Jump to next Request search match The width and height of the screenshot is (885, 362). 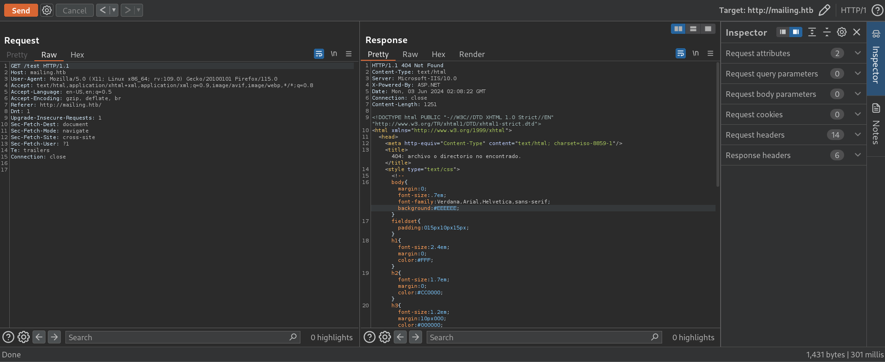54,337
